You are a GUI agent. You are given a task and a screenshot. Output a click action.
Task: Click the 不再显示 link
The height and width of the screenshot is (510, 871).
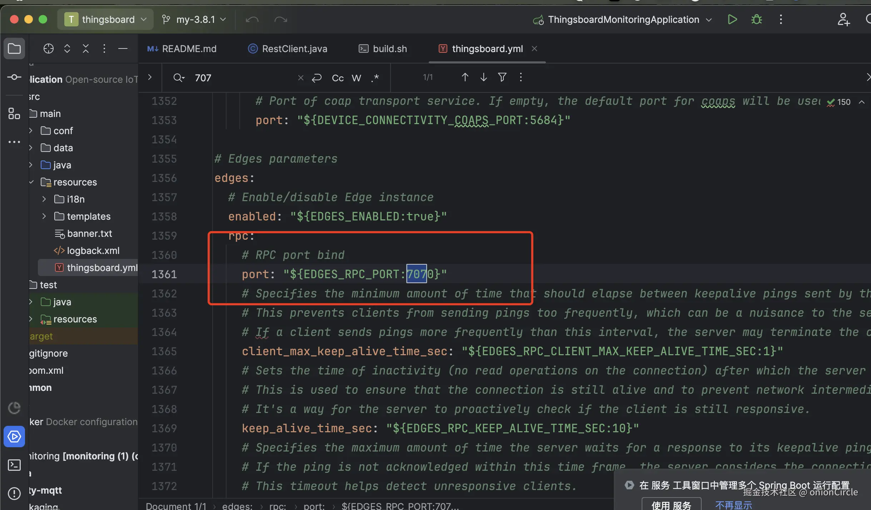click(733, 505)
